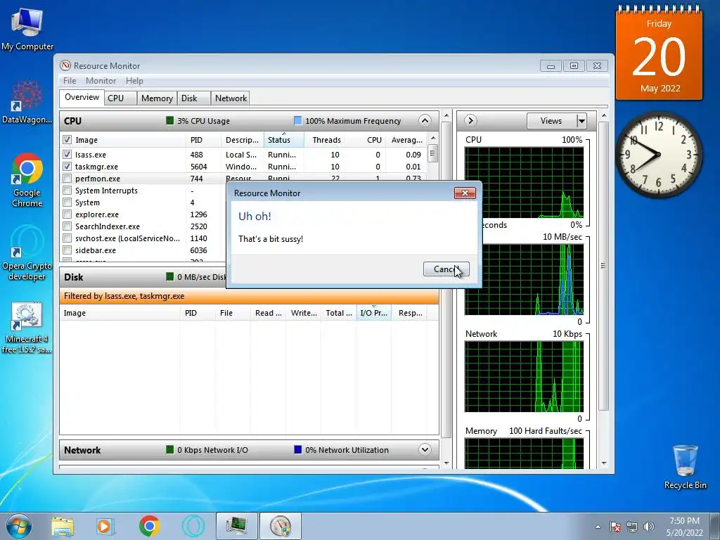The height and width of the screenshot is (540, 720).
Task: Sort CPU table by Threads column
Action: coord(324,140)
